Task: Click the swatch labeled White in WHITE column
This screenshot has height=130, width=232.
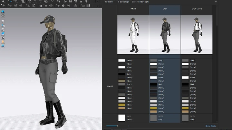Action: 121,67
